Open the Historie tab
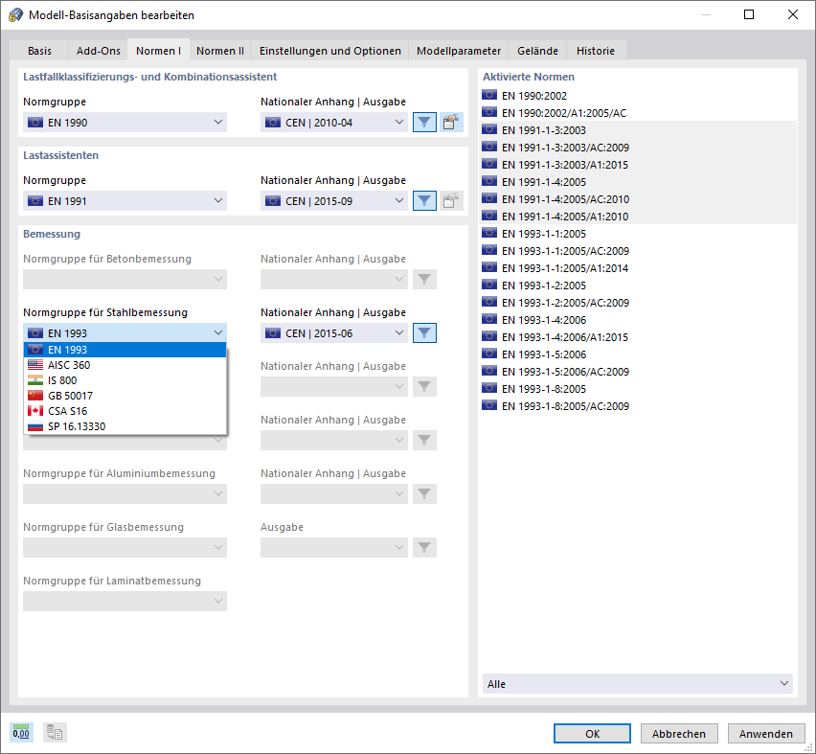 (x=596, y=51)
